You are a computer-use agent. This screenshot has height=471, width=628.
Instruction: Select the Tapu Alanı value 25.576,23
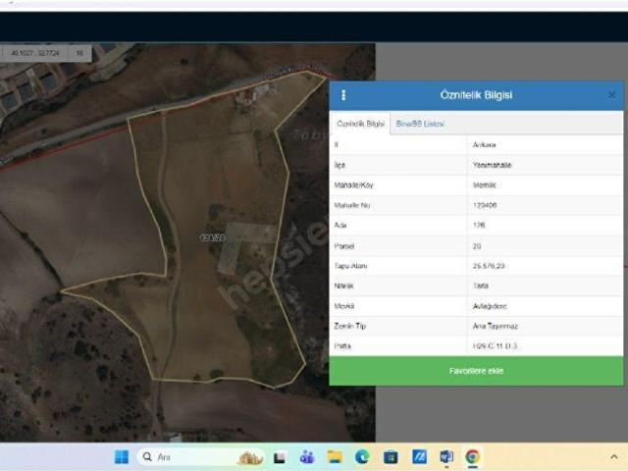[x=489, y=266]
